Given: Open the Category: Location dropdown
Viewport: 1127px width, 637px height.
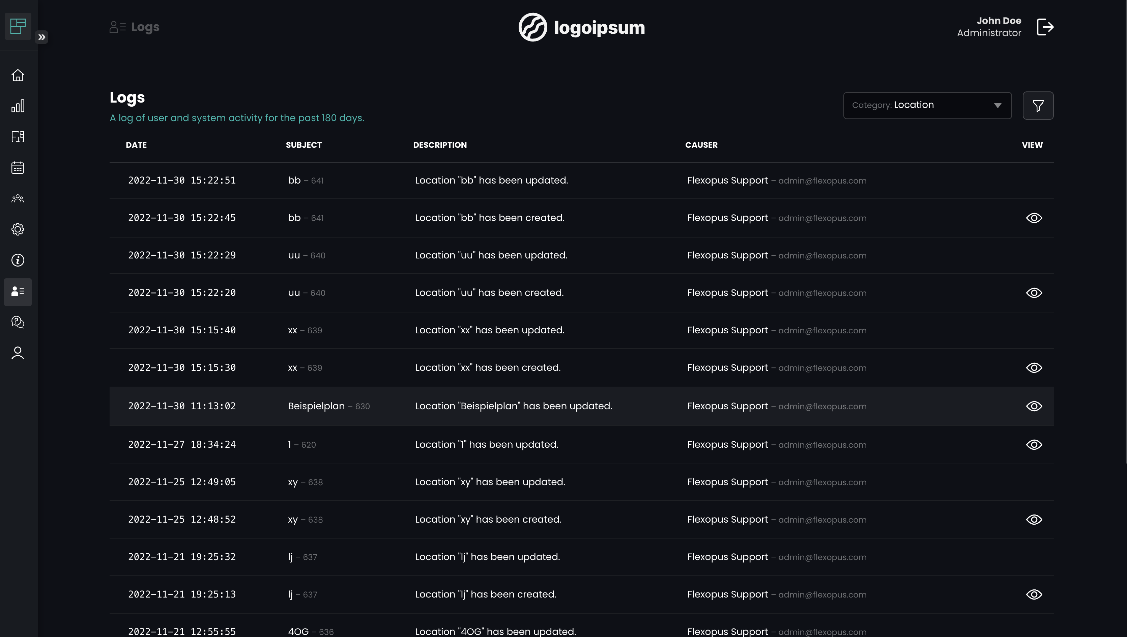Looking at the screenshot, I should tap(927, 106).
